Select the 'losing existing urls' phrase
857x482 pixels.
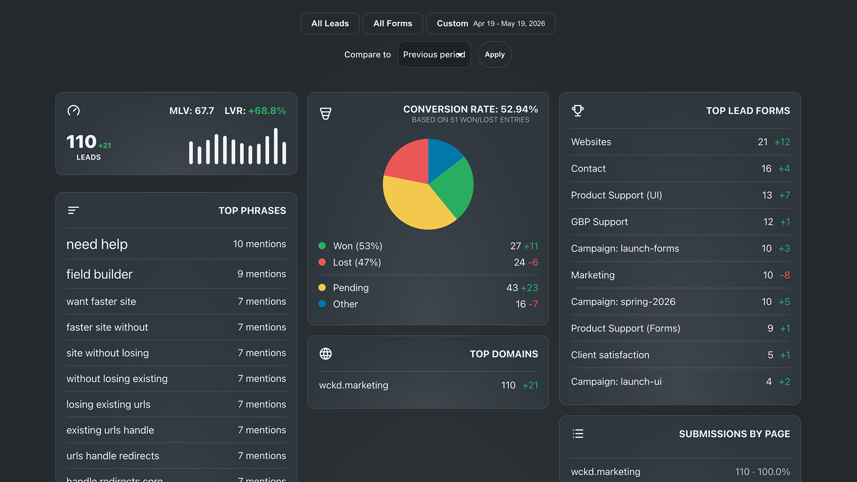pyautogui.click(x=176, y=404)
